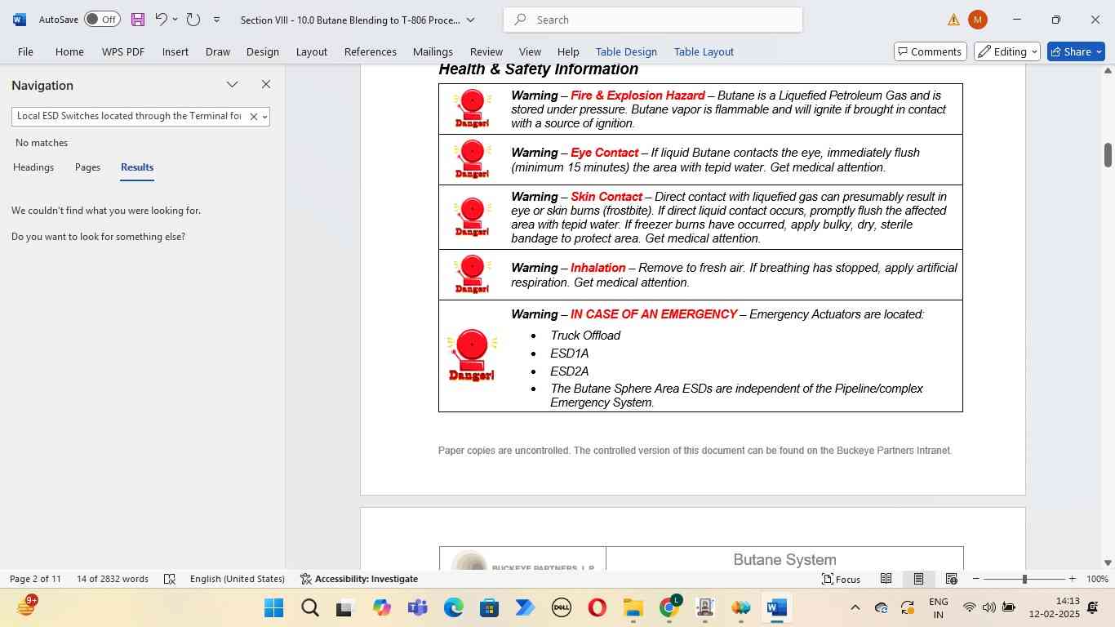Click the Danger icon beside IN CASE OF AN EMERGENCY
This screenshot has height=627, width=1115.
[472, 355]
